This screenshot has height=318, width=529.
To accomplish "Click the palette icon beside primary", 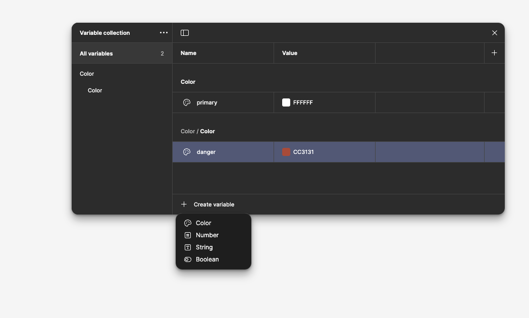I will [187, 102].
